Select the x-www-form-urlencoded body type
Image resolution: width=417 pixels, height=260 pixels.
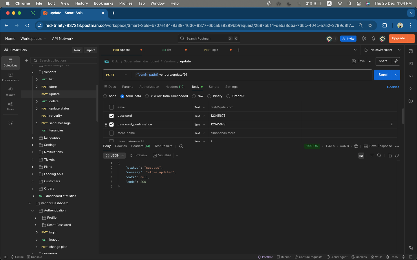pos(147,96)
